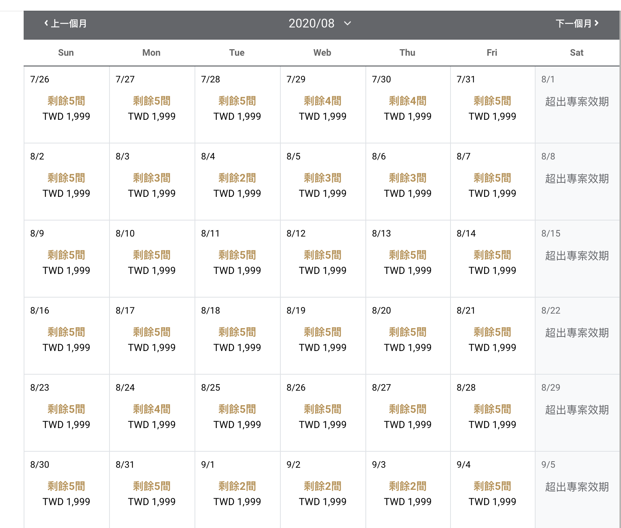Click the Mon column header
621x528 pixels.
coord(151,53)
